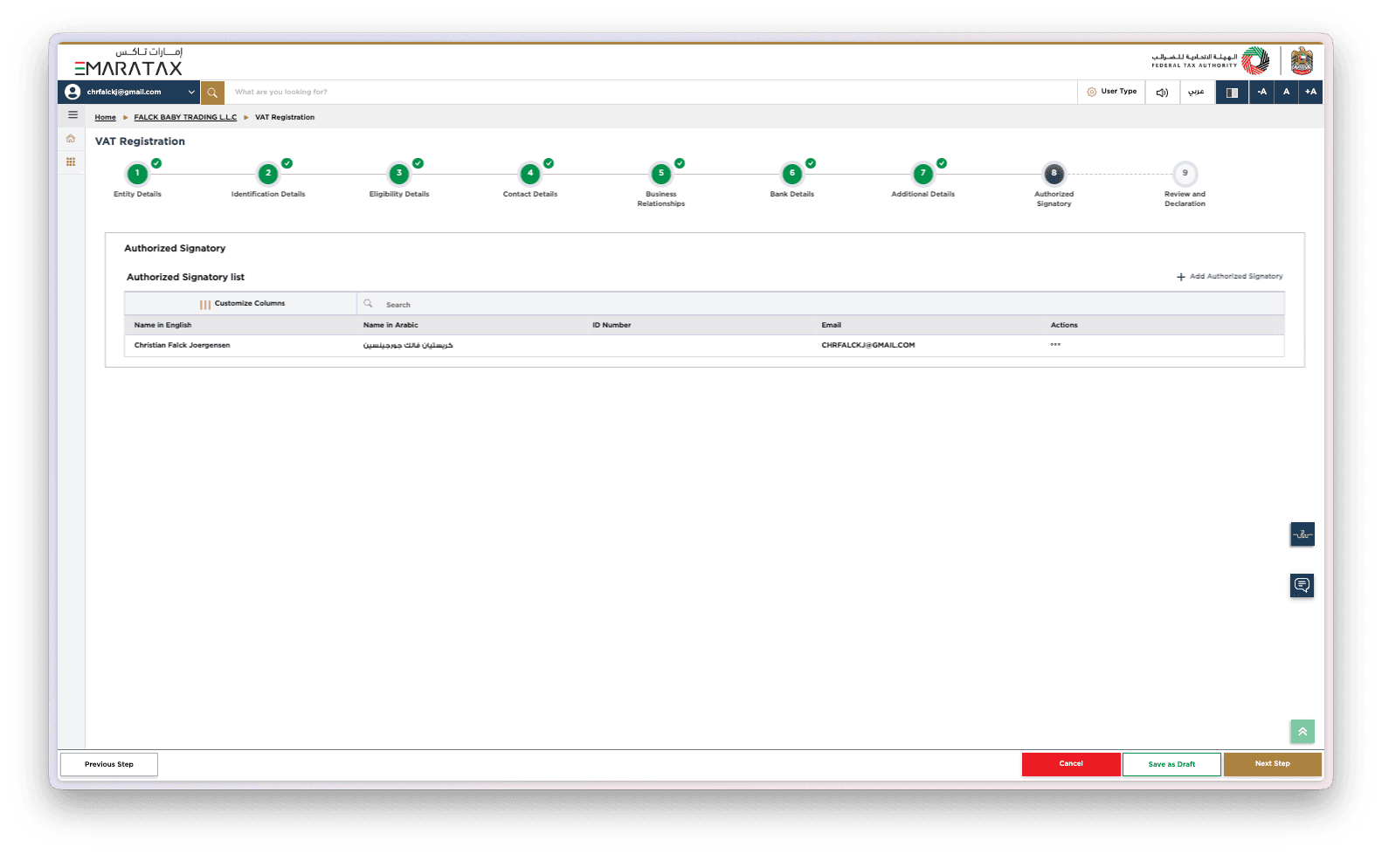Go to Home breadcrumb link

[105, 117]
